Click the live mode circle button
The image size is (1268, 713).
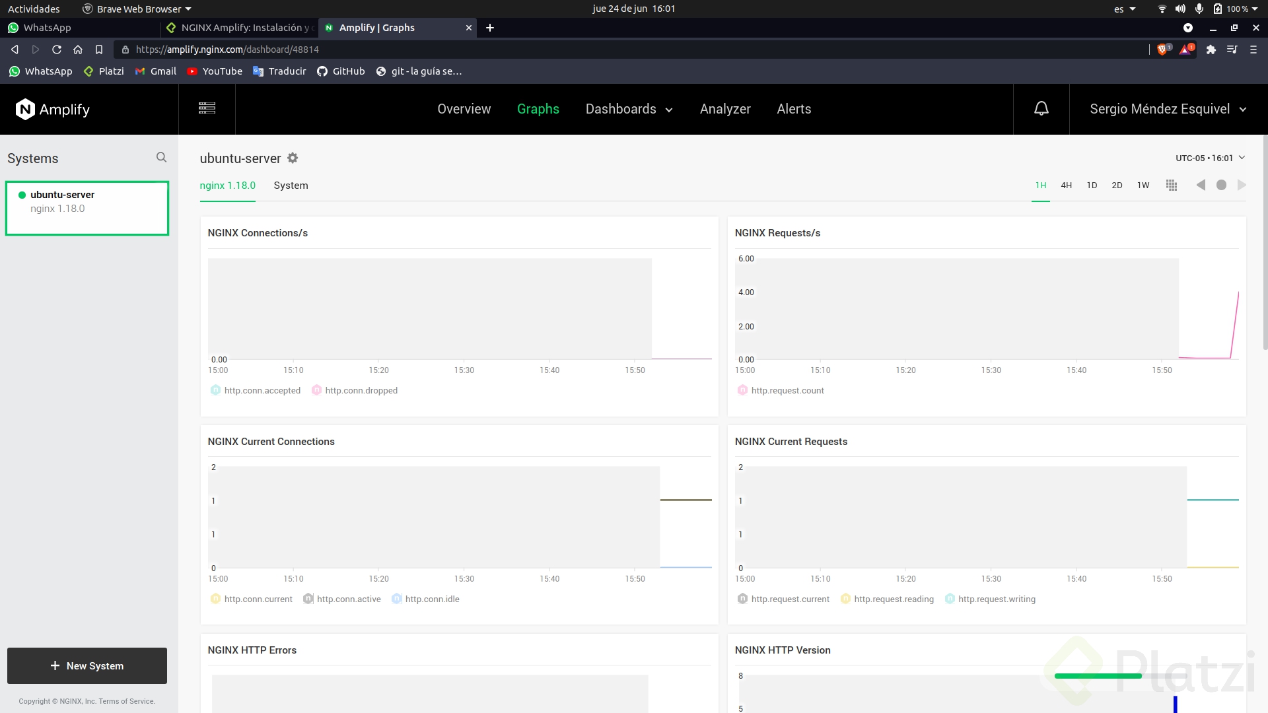1221,186
